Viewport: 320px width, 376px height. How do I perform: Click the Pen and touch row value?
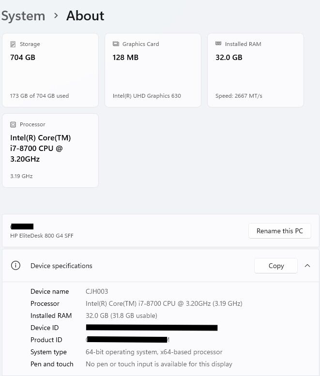coord(159,364)
